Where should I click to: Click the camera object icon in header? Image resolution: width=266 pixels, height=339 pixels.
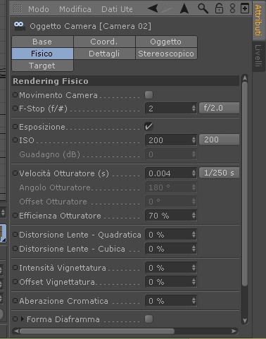coord(19,26)
